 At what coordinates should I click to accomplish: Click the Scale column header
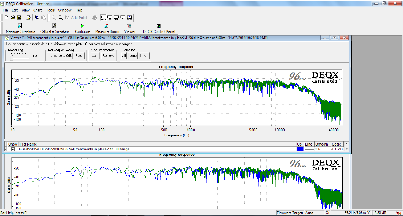click(337, 144)
